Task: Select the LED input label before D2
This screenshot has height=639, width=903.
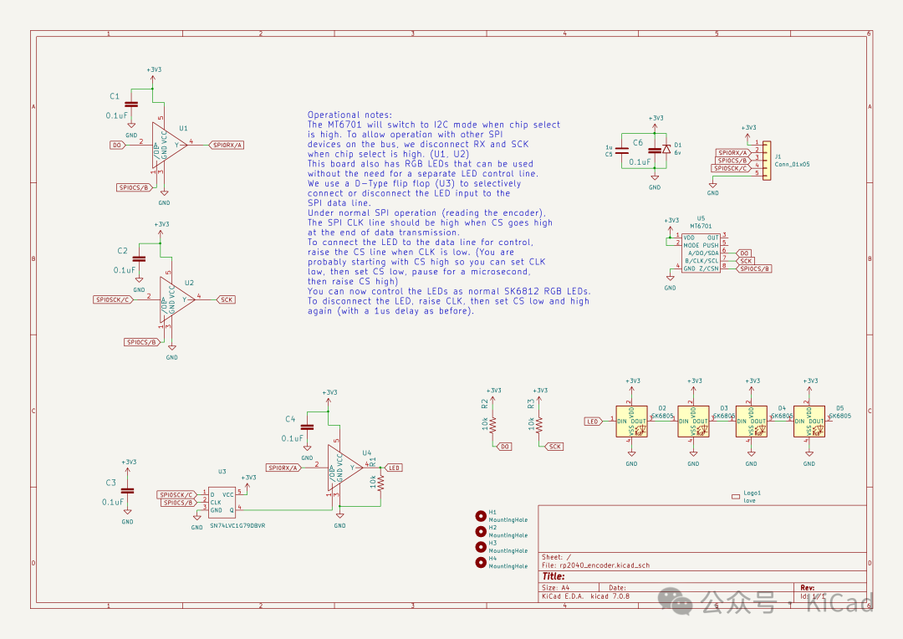Action: pyautogui.click(x=593, y=422)
